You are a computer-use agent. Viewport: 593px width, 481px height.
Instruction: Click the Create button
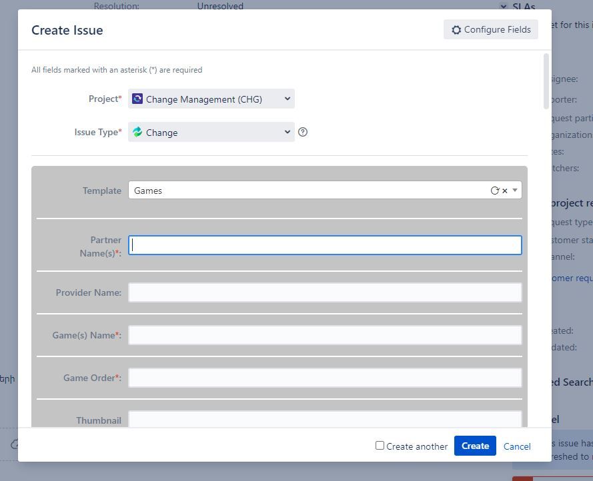(475, 446)
